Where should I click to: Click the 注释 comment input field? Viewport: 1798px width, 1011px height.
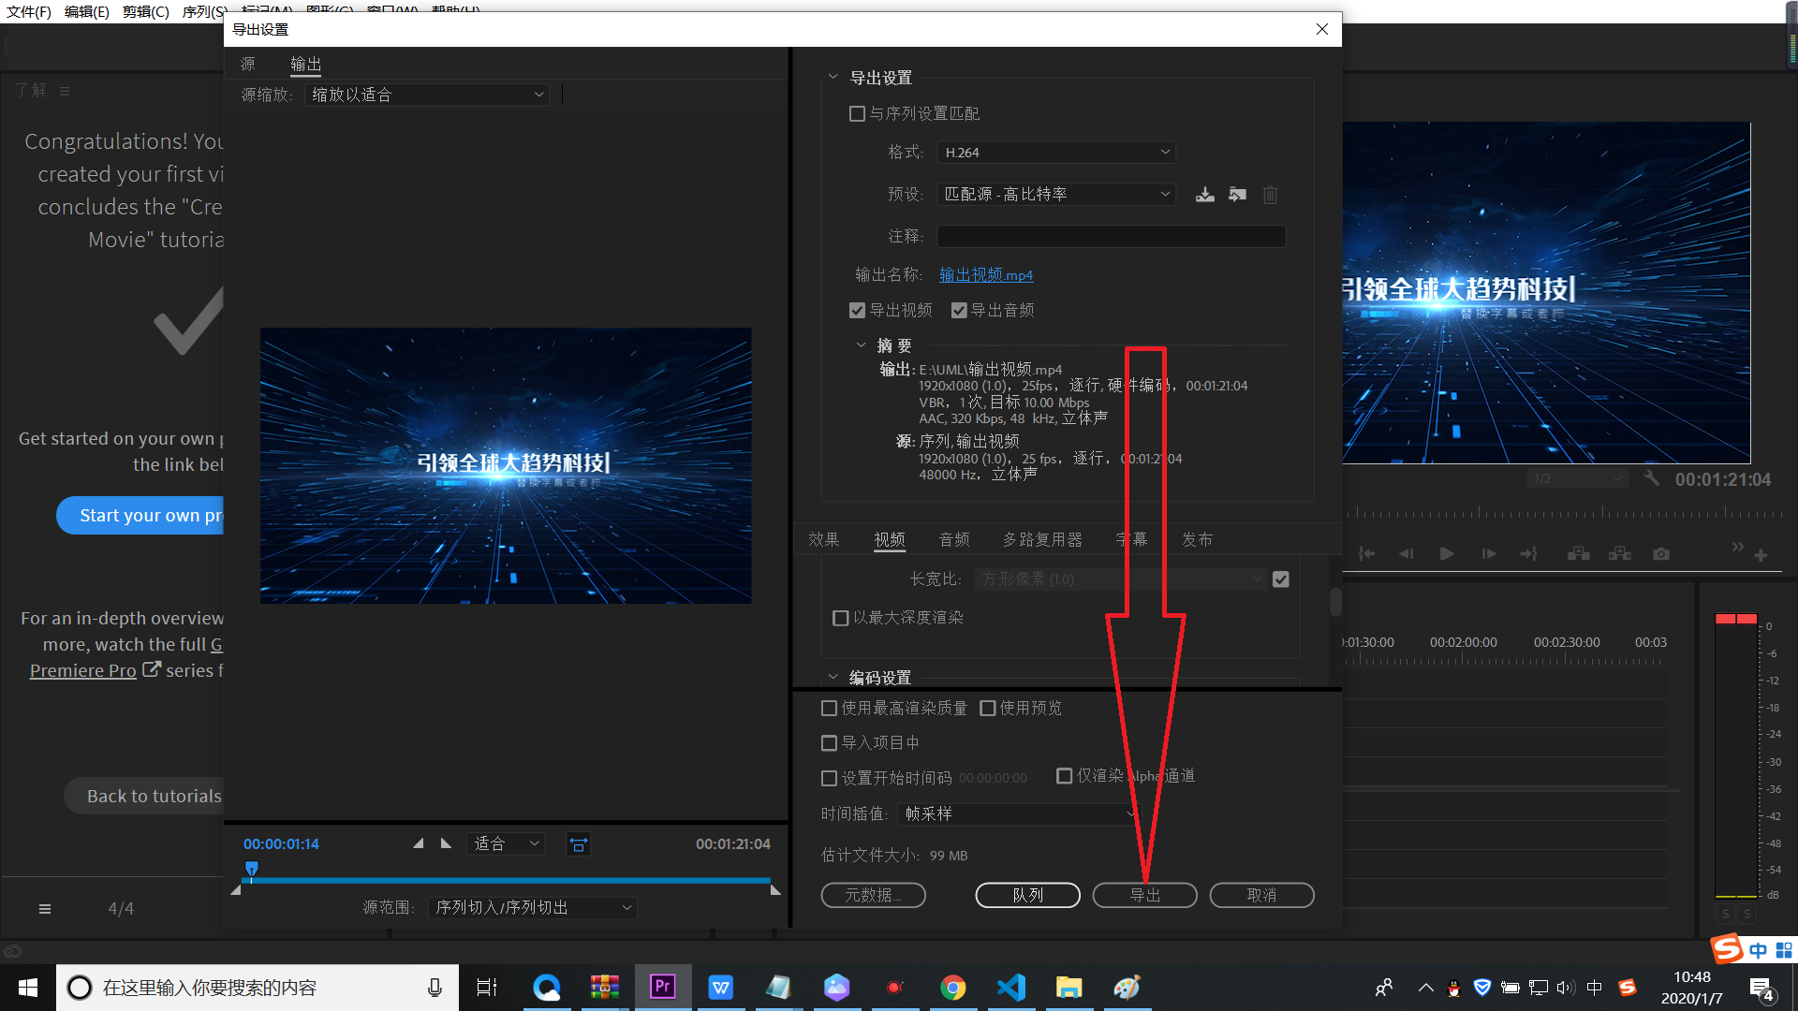[1111, 236]
